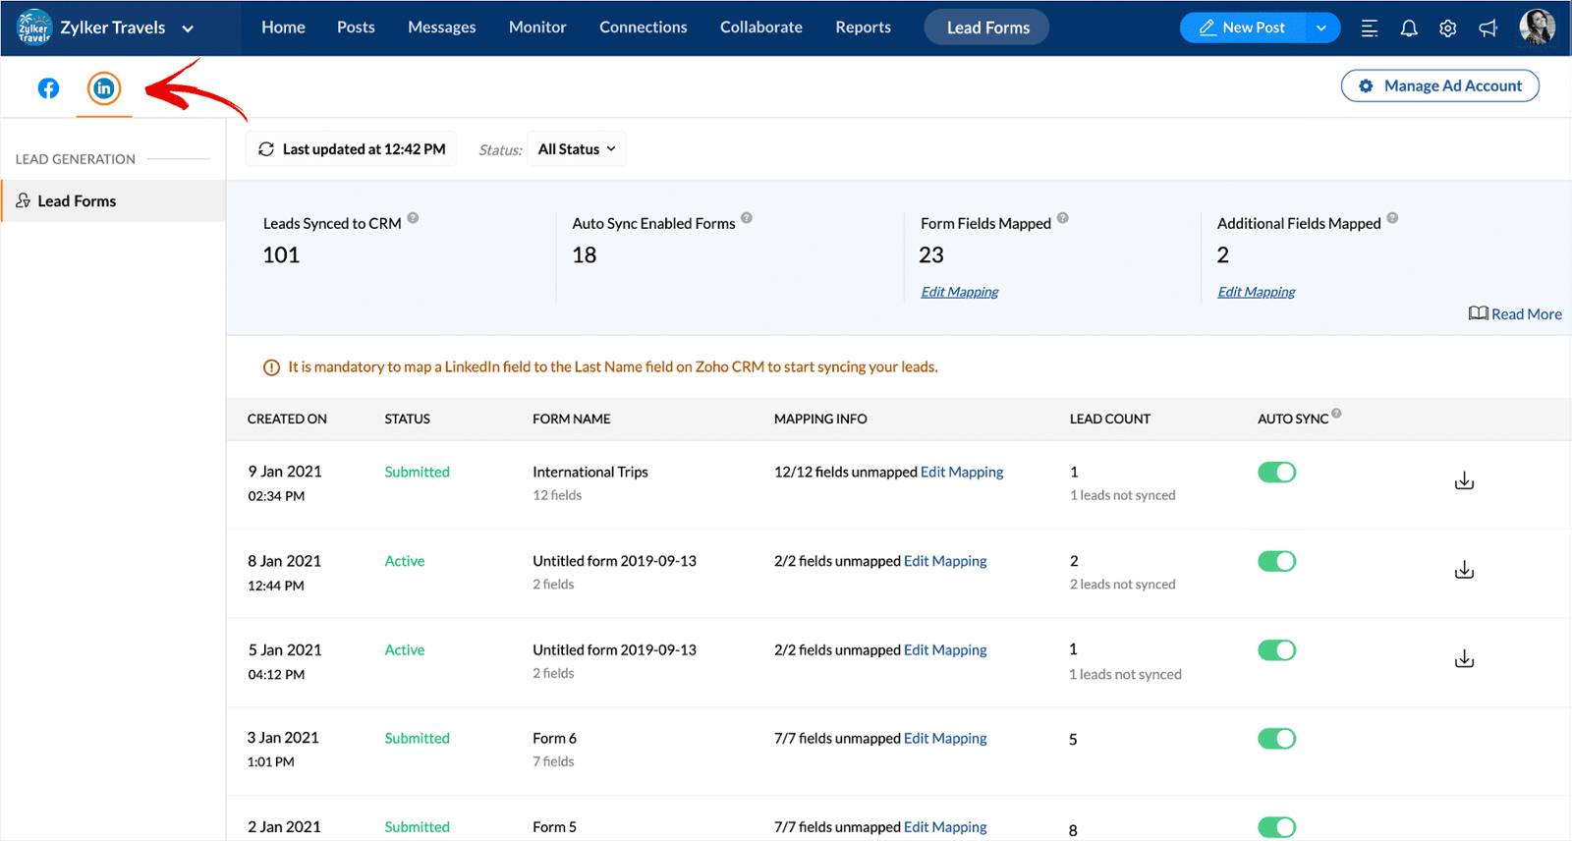
Task: Download leads for International Trips form
Action: (1464, 480)
